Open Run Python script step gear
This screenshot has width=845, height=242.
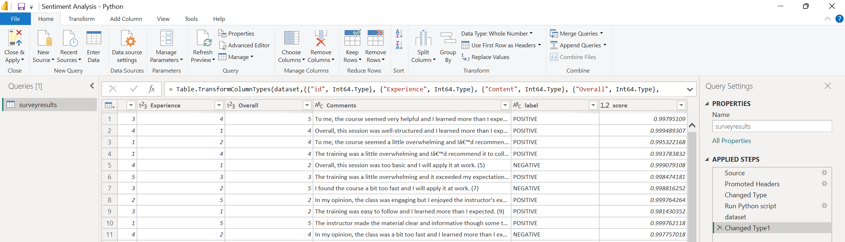pos(824,206)
